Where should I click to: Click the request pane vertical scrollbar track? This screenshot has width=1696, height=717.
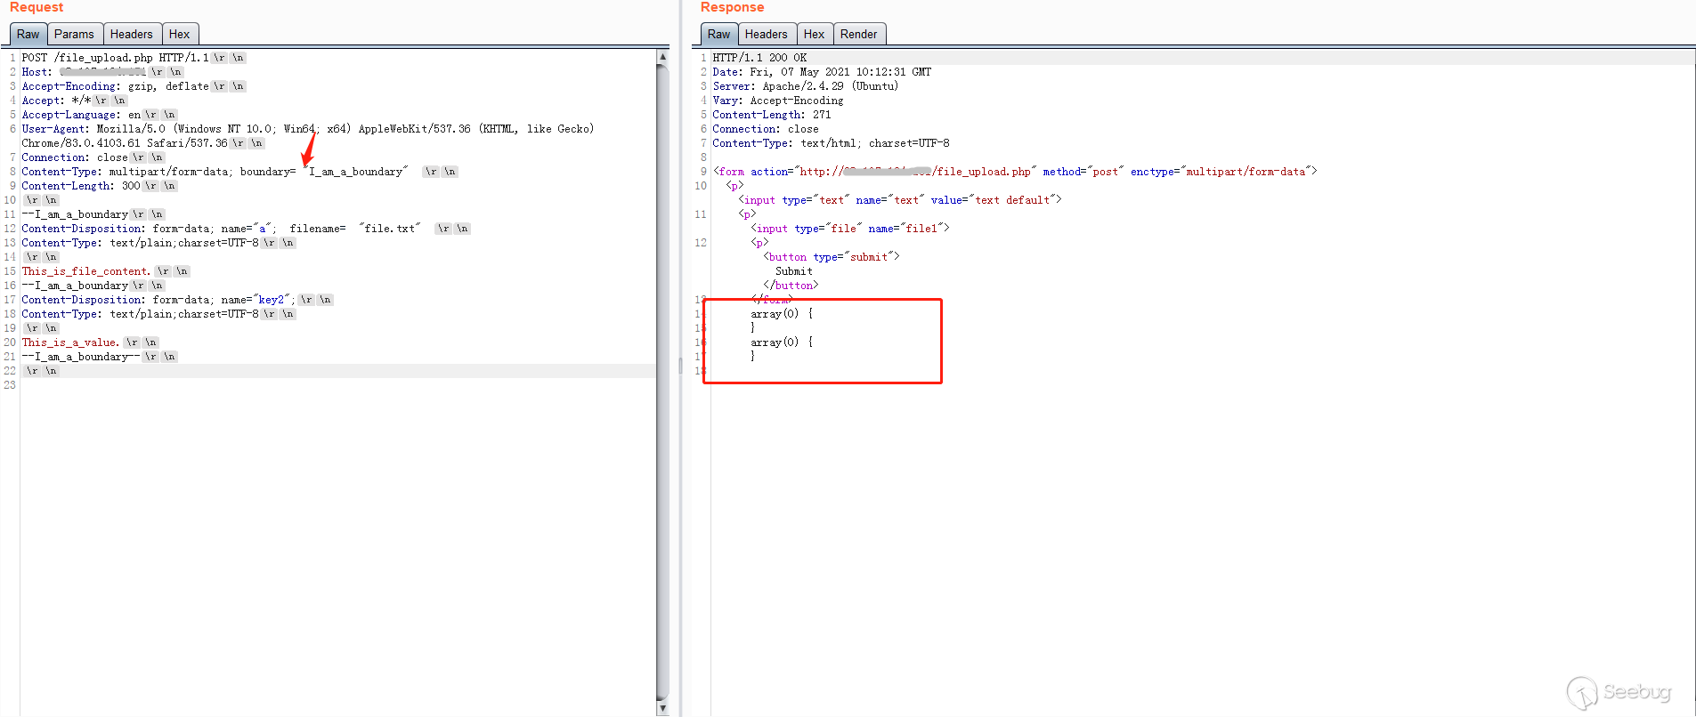tap(662, 445)
